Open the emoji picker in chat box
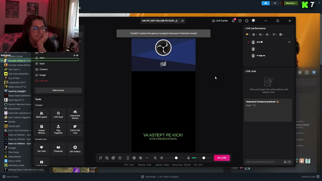322x181 pixels. click(285, 162)
